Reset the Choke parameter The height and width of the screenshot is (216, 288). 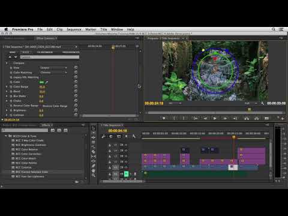[x=76, y=101]
